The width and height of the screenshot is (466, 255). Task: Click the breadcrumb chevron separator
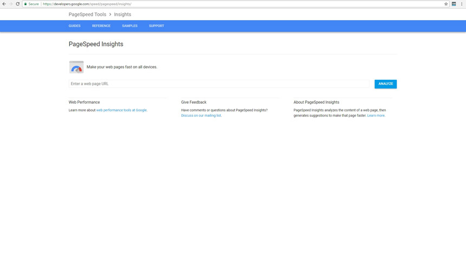click(x=110, y=14)
